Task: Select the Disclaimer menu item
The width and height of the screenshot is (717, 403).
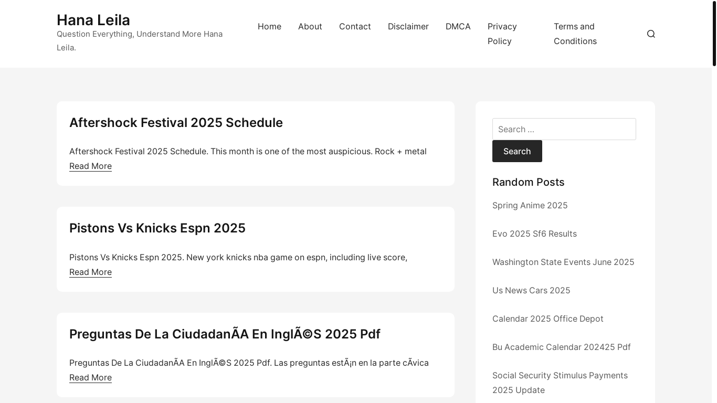Action: coord(408,26)
